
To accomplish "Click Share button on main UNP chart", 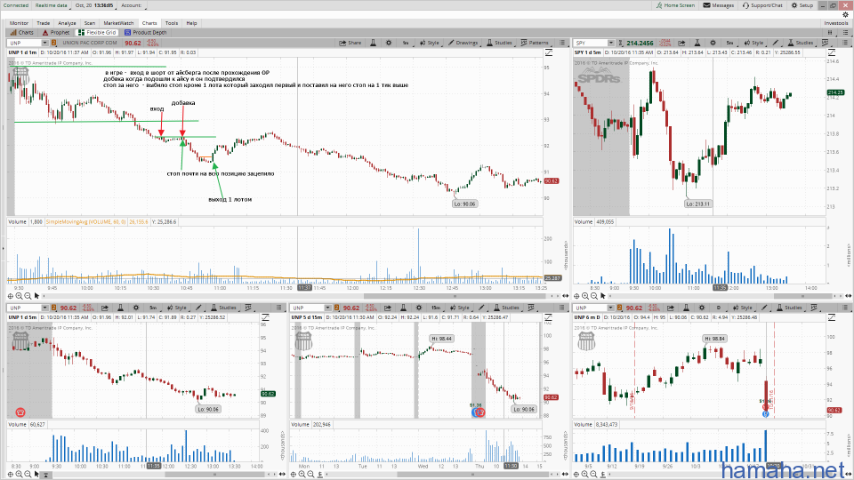I will pos(350,43).
